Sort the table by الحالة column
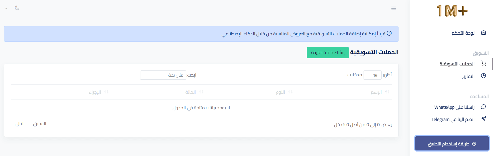493x156 pixels. point(194,92)
